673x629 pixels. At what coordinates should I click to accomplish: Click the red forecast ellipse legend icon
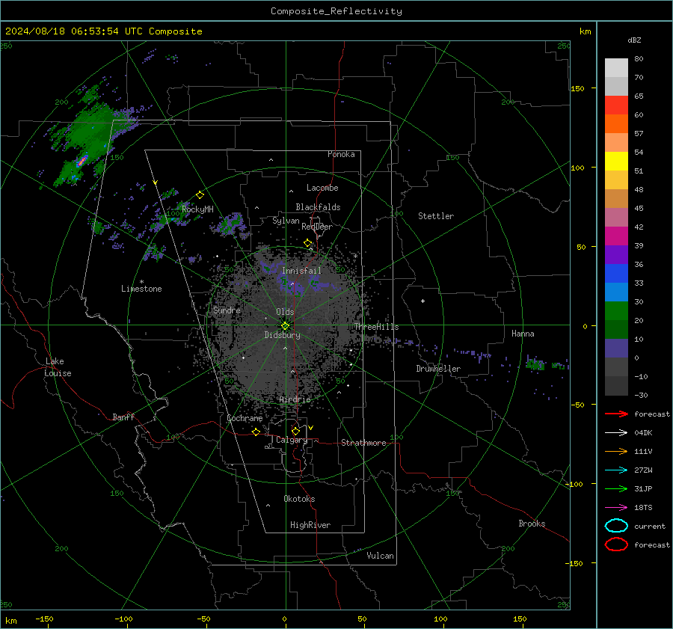coord(616,544)
